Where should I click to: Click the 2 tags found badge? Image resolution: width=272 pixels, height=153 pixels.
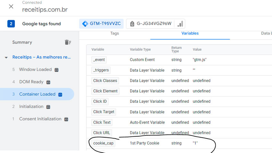point(11,24)
